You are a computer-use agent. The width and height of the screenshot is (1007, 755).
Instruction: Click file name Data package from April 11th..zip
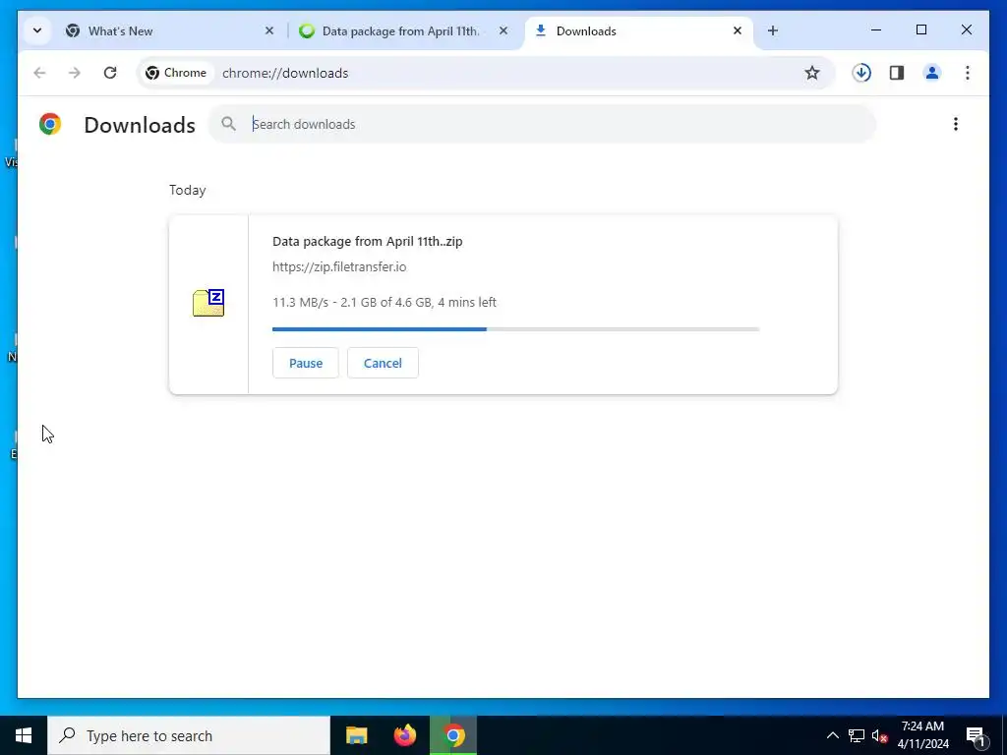(368, 242)
